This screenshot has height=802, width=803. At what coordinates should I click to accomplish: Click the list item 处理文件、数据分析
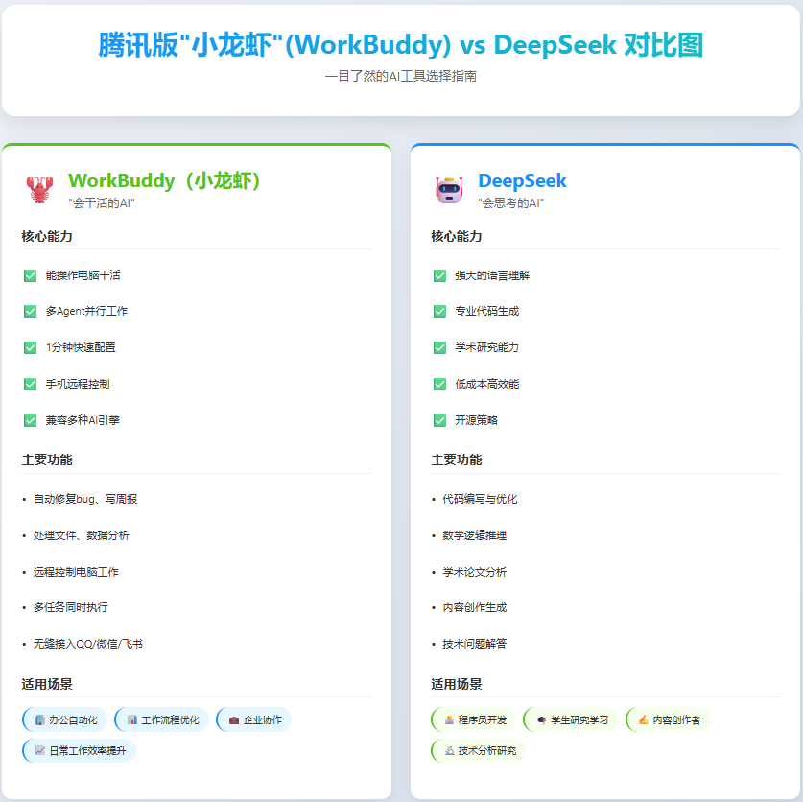[82, 535]
